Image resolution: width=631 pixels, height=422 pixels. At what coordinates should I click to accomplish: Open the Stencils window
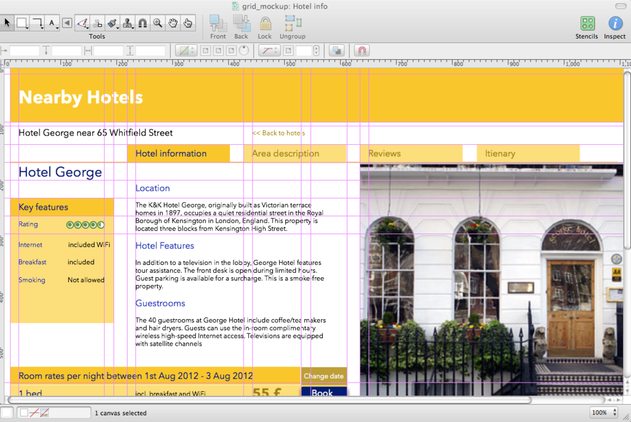point(587,27)
